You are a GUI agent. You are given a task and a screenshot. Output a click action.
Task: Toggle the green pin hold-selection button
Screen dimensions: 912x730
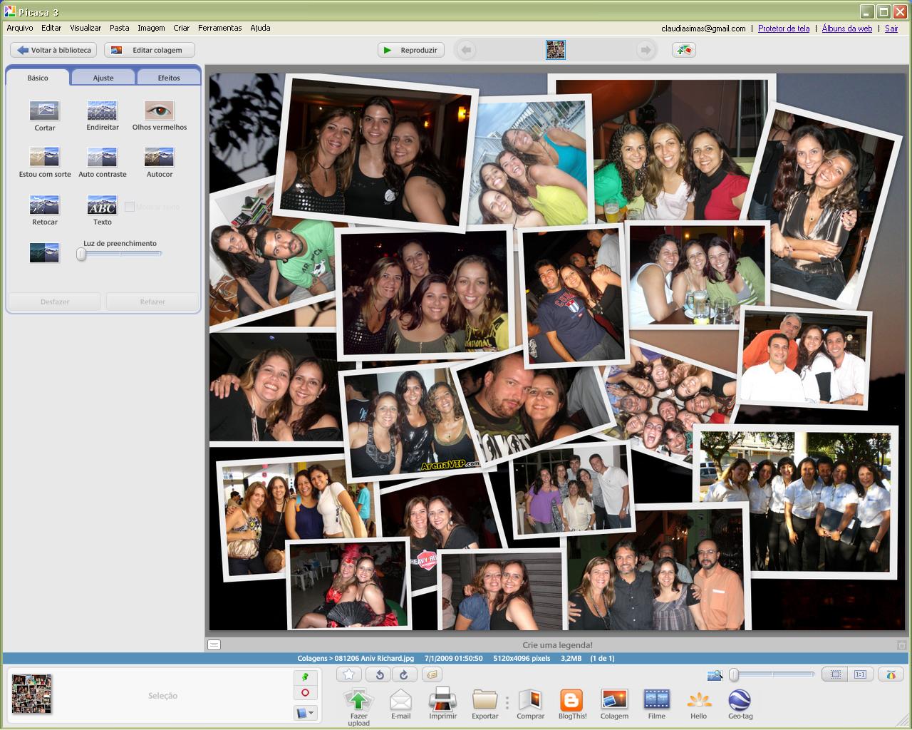point(305,677)
